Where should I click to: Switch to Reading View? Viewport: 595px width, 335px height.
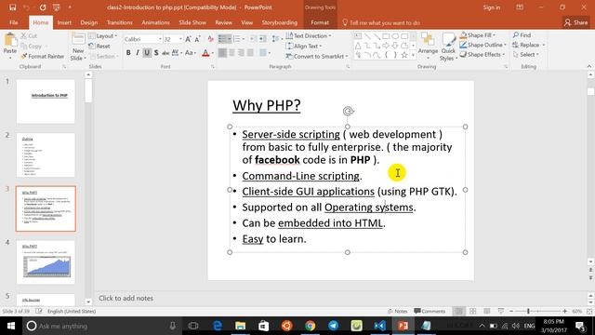[487, 311]
